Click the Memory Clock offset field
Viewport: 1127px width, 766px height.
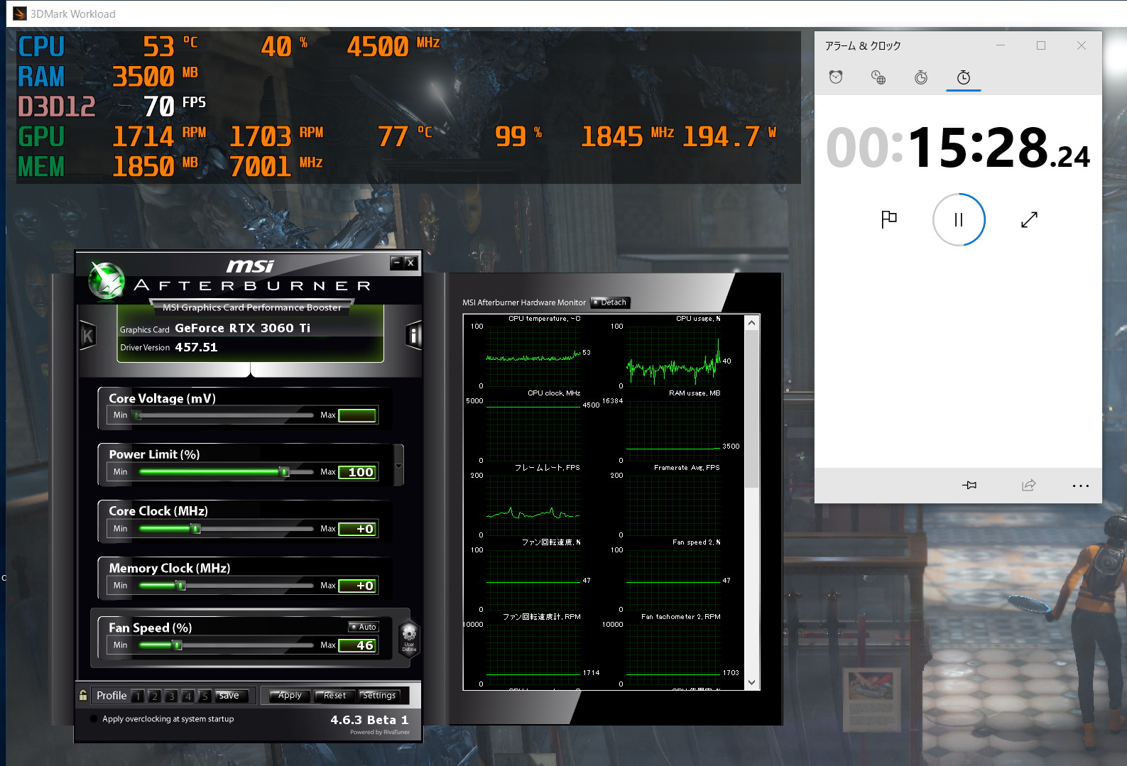coord(357,586)
